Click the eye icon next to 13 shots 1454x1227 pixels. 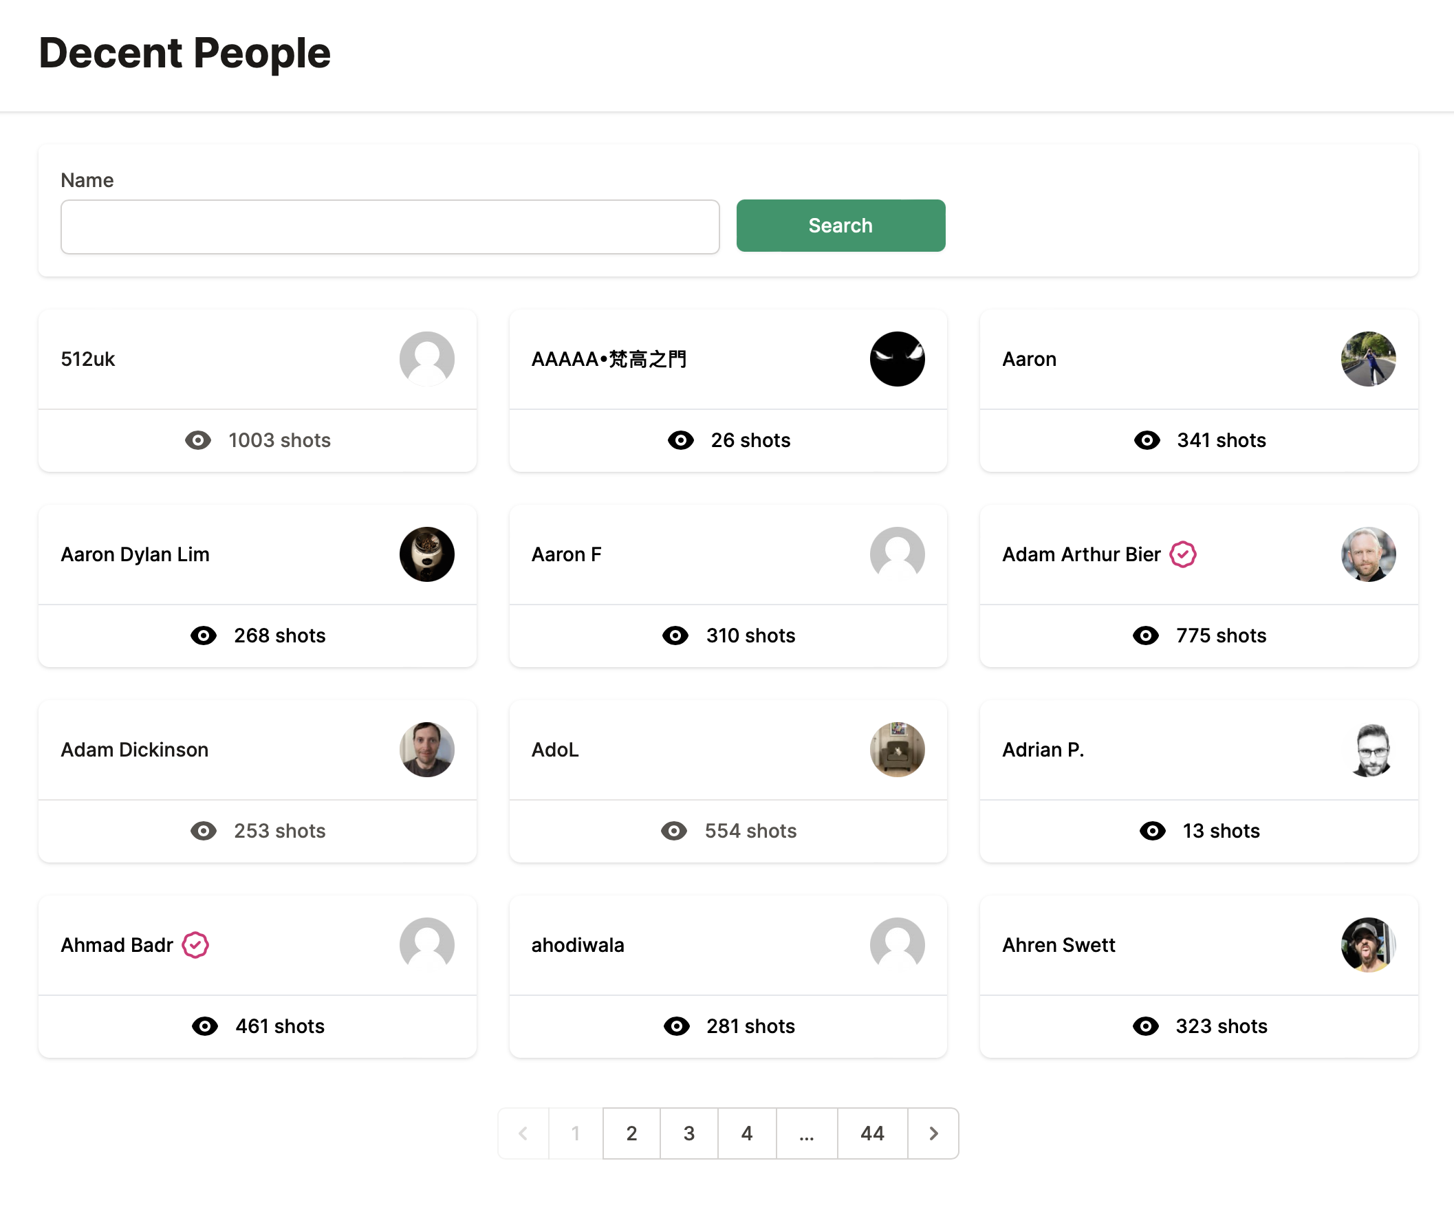click(1153, 831)
